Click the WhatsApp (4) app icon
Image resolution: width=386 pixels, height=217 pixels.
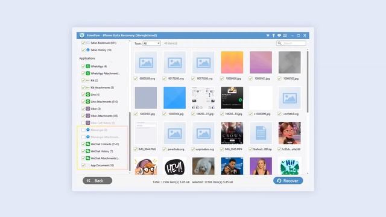[88, 66]
